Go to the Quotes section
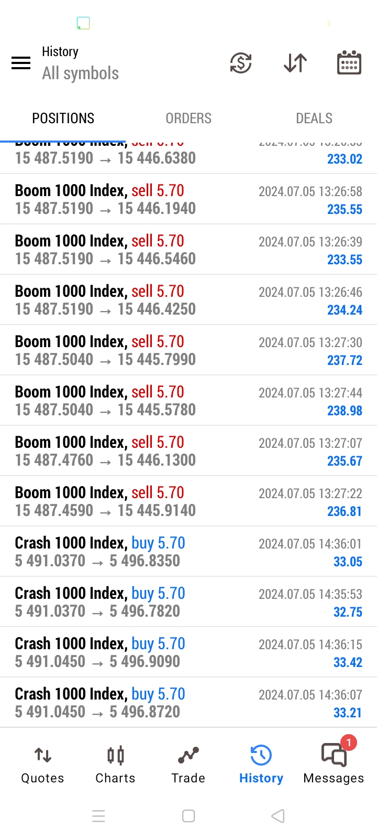 (42, 765)
